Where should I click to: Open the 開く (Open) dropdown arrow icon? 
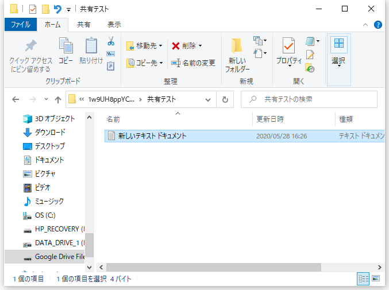tap(313, 41)
